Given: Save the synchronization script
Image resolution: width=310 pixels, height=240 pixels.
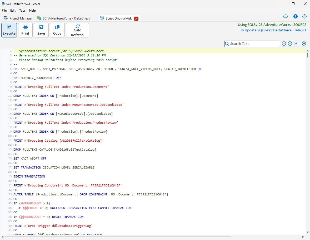Looking at the screenshot, I should pyautogui.click(x=41, y=30).
